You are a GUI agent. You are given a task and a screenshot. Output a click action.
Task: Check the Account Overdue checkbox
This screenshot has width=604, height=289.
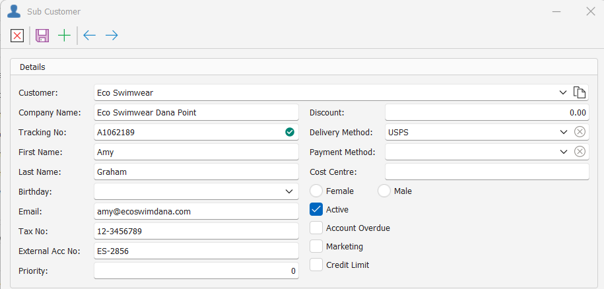[x=316, y=228]
